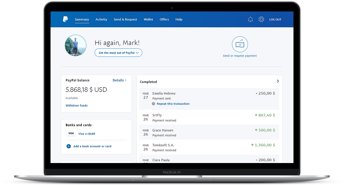The height and width of the screenshot is (185, 344).
Task: Open the notifications bell
Action: point(250,19)
